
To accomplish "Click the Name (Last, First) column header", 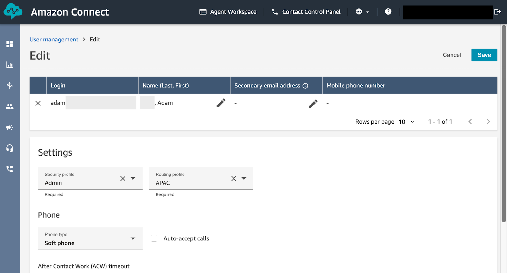I will [x=184, y=85].
